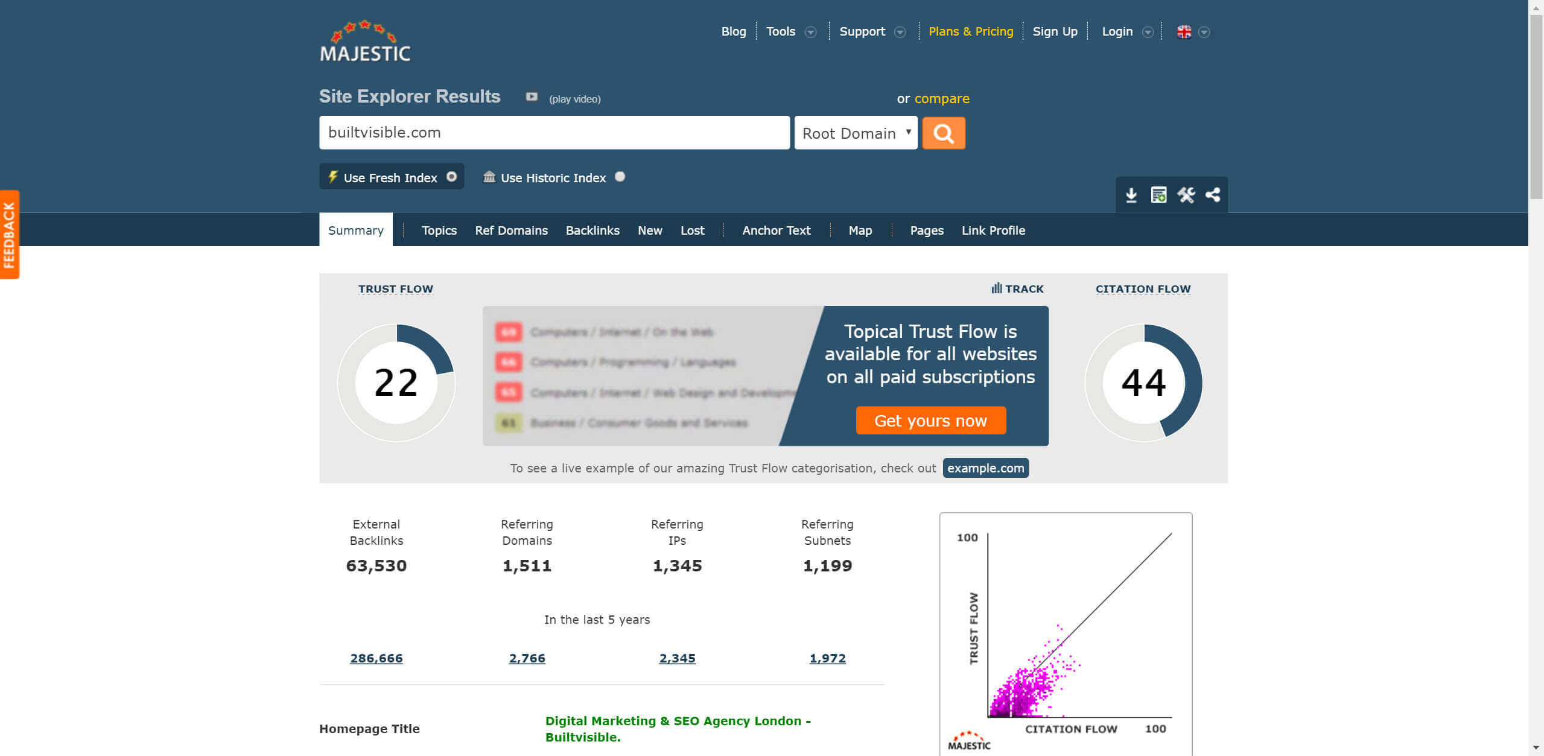
Task: Open the orange FEEDBACK side tab
Action: (10, 235)
